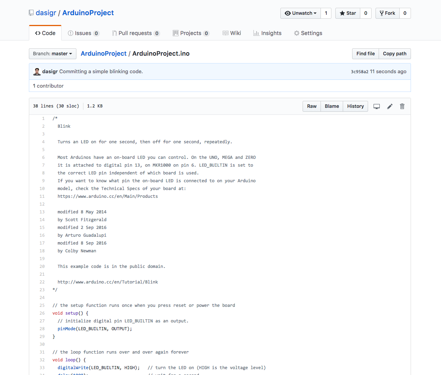
Task: View the watchers count of 1
Action: [x=326, y=13]
